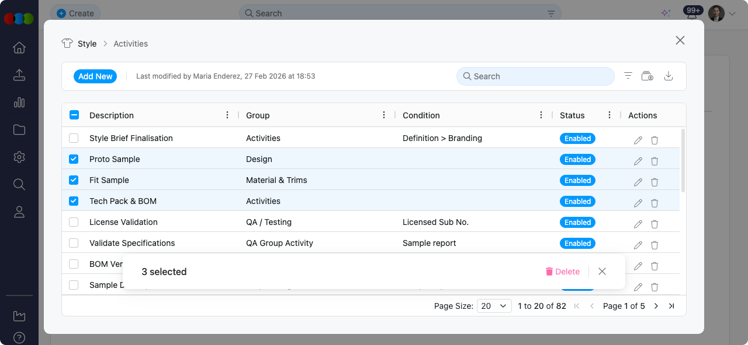748x345 pixels.
Task: Open the Analytics bar-chart icon in sidebar
Action: click(x=19, y=103)
